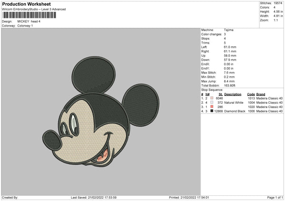
Task: Click the 'Page 1 of 1' footer text
Action: pos(275,197)
